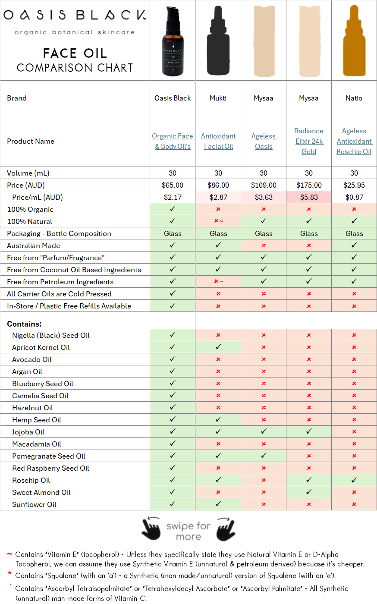This screenshot has height=604, width=377.
Task: Click the pink highlighted $5.83 Price/mL cell
Action: point(309,197)
